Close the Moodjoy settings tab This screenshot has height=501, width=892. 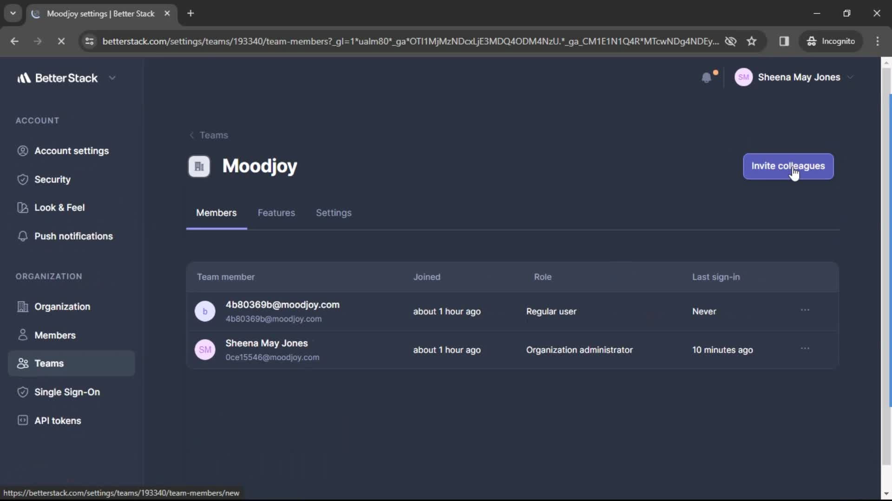(167, 13)
